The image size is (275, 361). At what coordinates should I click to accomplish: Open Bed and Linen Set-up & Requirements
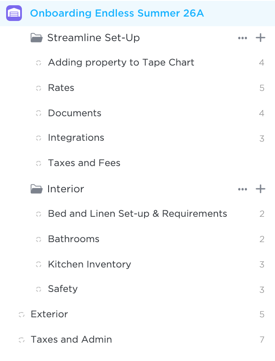pyautogui.click(x=137, y=214)
